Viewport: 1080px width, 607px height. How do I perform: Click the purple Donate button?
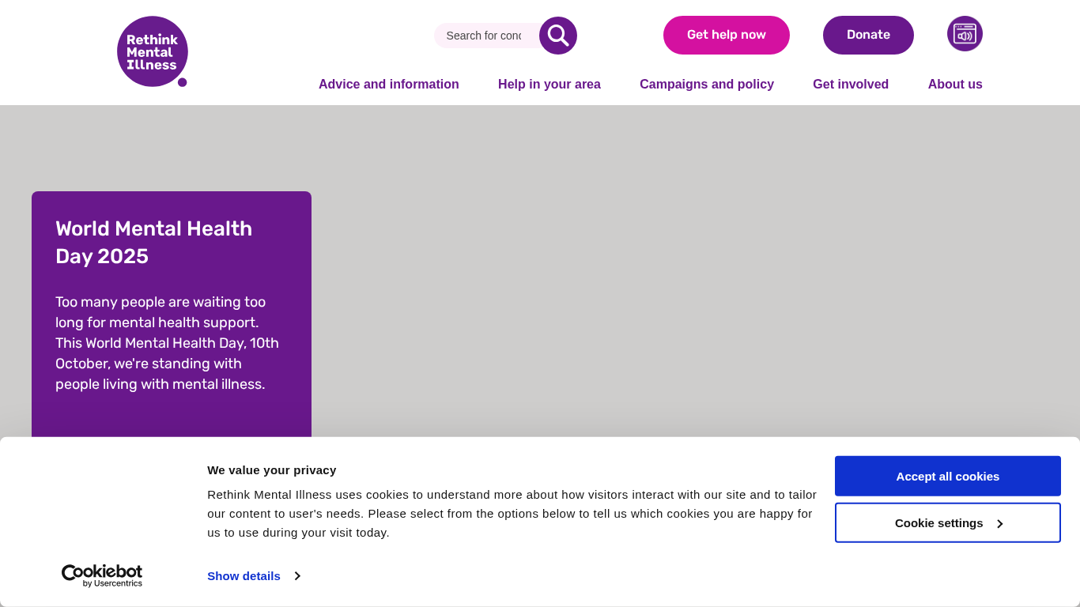click(x=868, y=35)
